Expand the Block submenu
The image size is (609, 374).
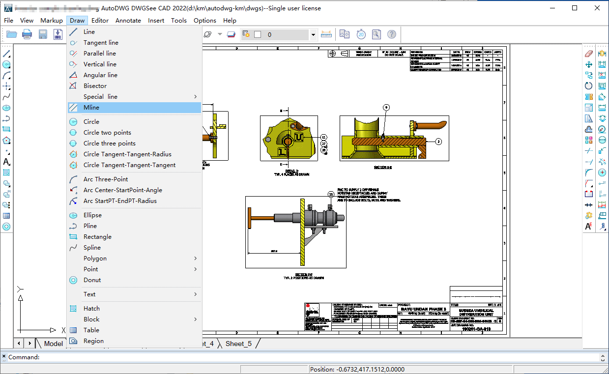(x=134, y=319)
